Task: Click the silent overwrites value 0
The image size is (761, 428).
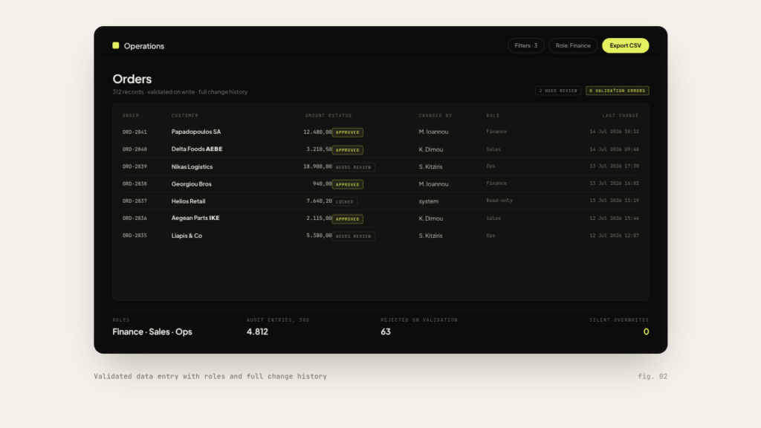Action: click(646, 331)
